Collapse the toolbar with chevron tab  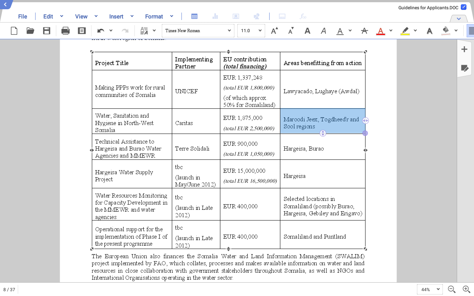(459, 18)
